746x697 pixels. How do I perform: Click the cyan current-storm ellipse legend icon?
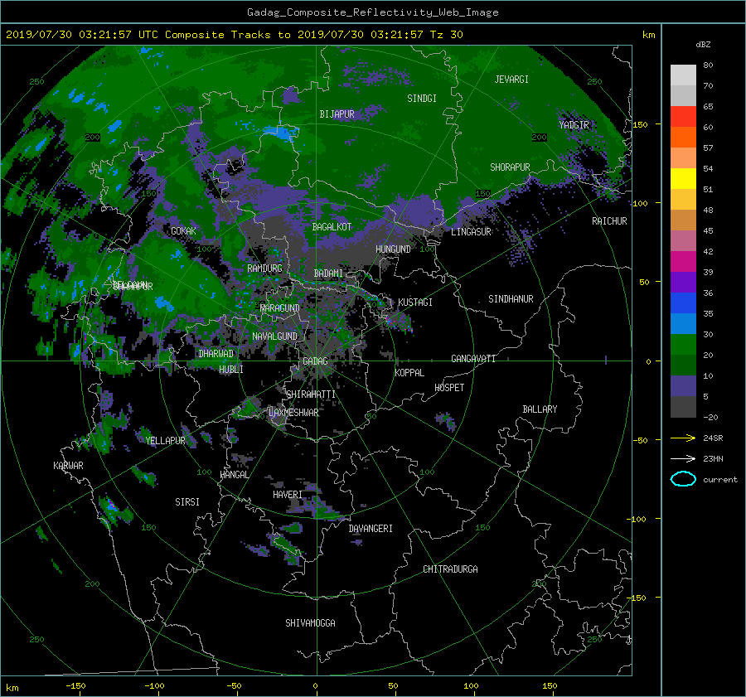pyautogui.click(x=683, y=479)
